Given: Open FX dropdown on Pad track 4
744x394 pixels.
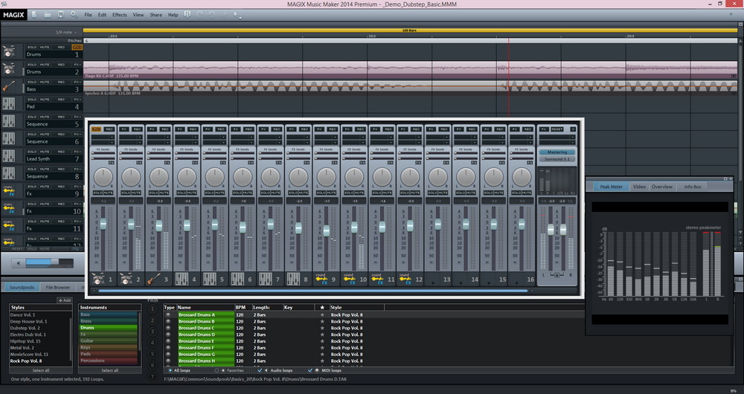Looking at the screenshot, I should coord(77,100).
